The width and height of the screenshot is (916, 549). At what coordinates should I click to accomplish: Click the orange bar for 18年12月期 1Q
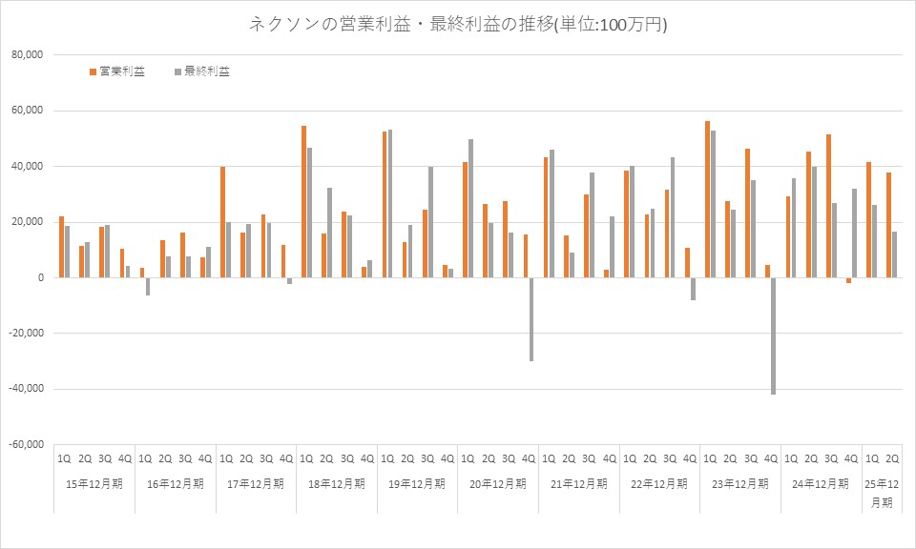pyautogui.click(x=303, y=201)
